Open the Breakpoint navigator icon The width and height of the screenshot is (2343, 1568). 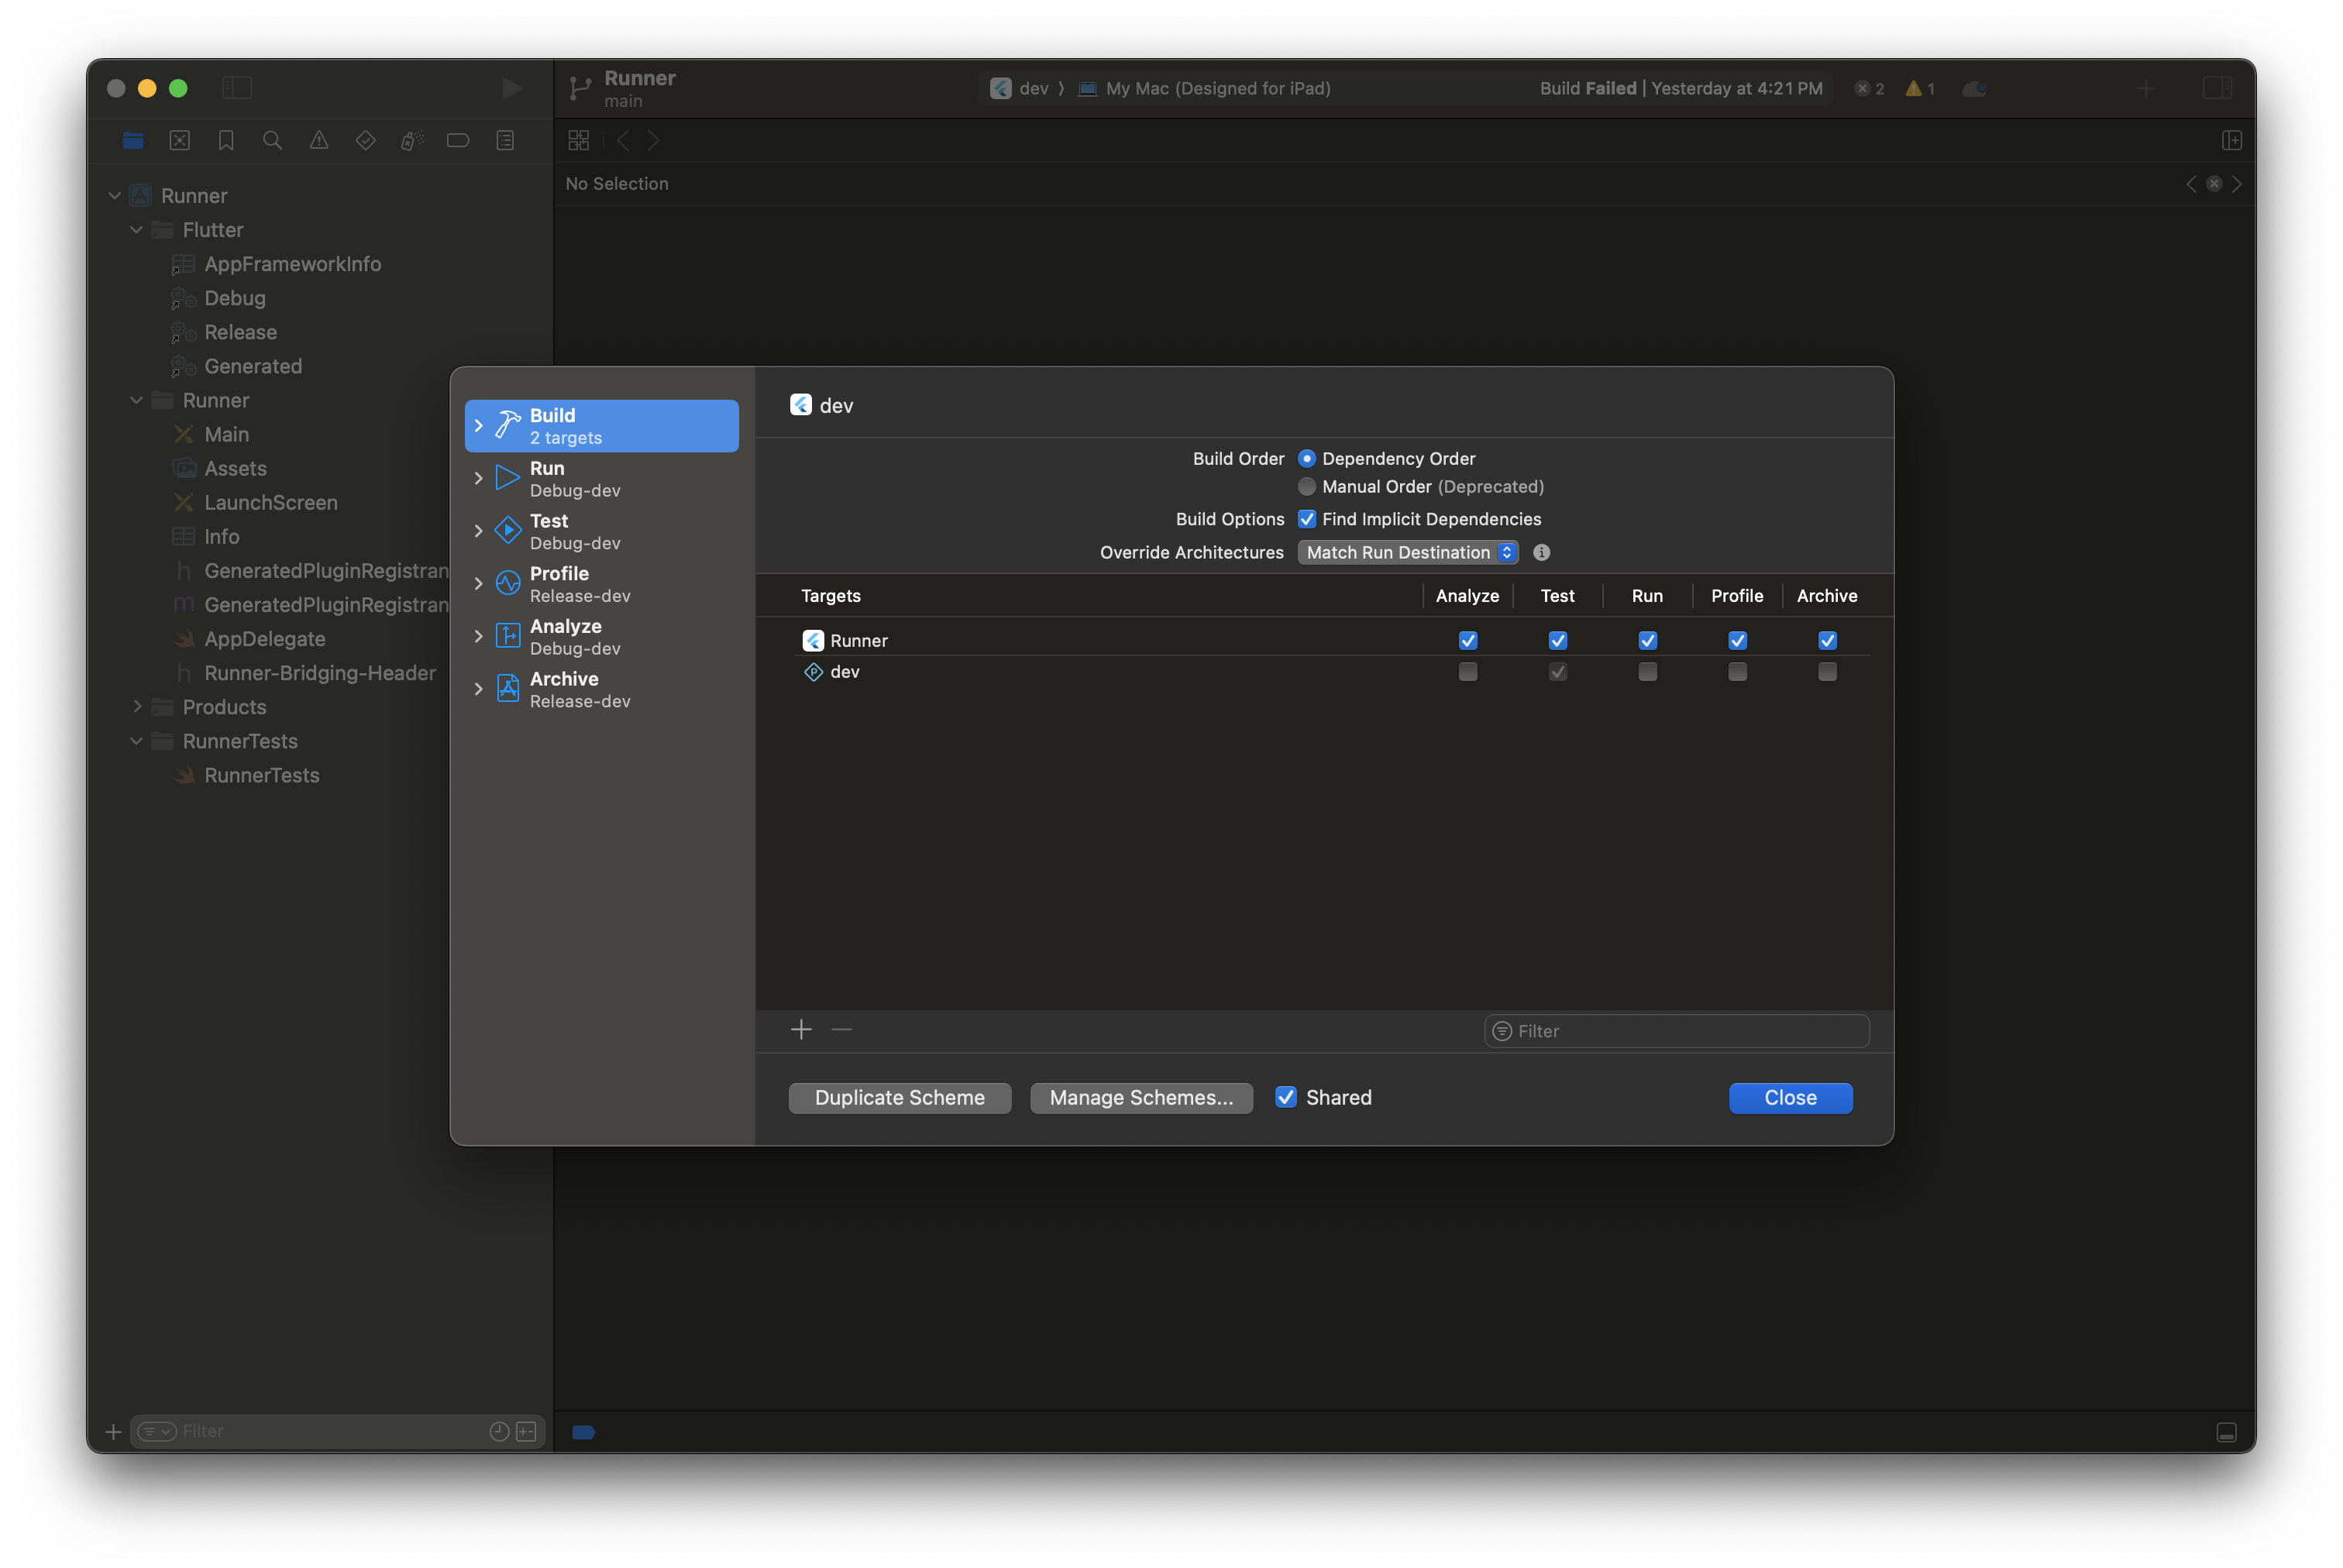[458, 141]
